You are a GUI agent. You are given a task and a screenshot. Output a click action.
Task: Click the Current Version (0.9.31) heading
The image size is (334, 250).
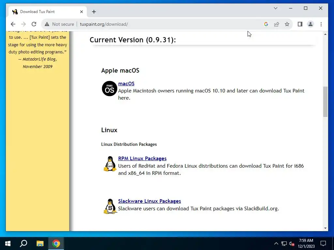tap(133, 40)
